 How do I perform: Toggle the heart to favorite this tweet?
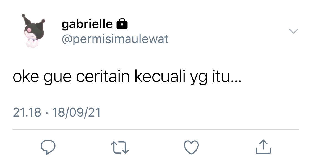191,147
